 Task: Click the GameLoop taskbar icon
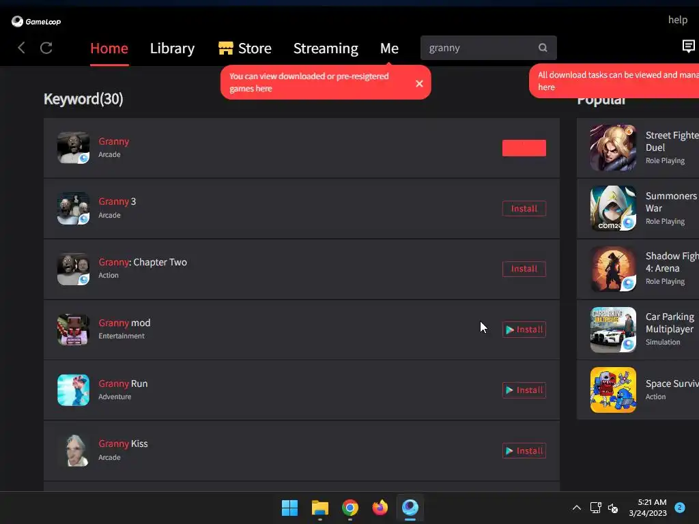tap(410, 508)
